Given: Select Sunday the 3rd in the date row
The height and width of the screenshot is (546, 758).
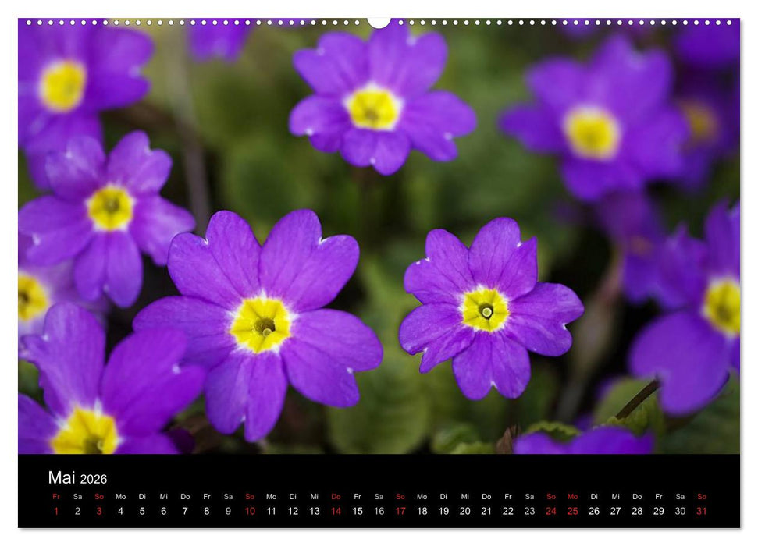Looking at the screenshot, I should (98, 511).
